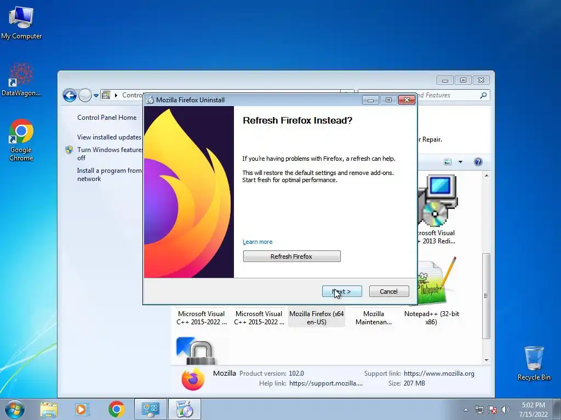Viewport: 561px width, 420px height.
Task: Click the scroll up arrow of program list
Action: point(486,176)
